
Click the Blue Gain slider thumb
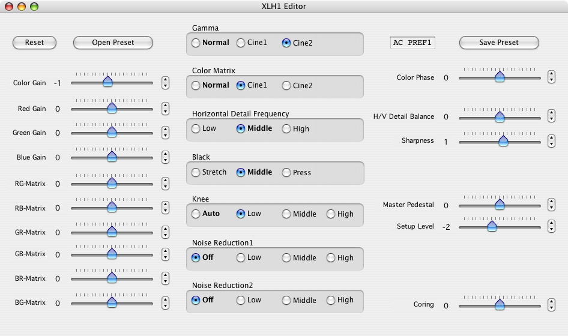click(112, 156)
